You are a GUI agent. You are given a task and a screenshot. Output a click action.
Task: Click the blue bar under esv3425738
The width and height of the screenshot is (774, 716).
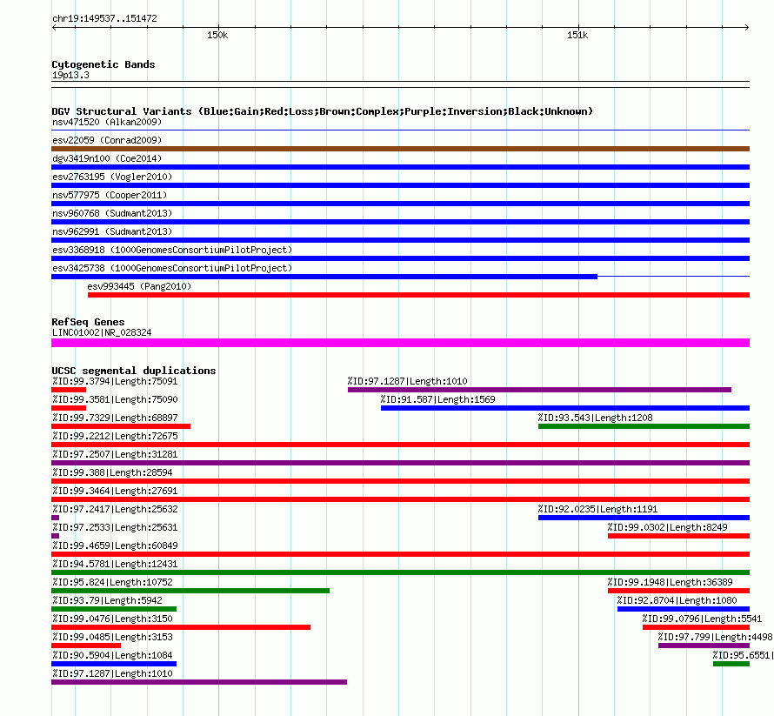(x=324, y=277)
